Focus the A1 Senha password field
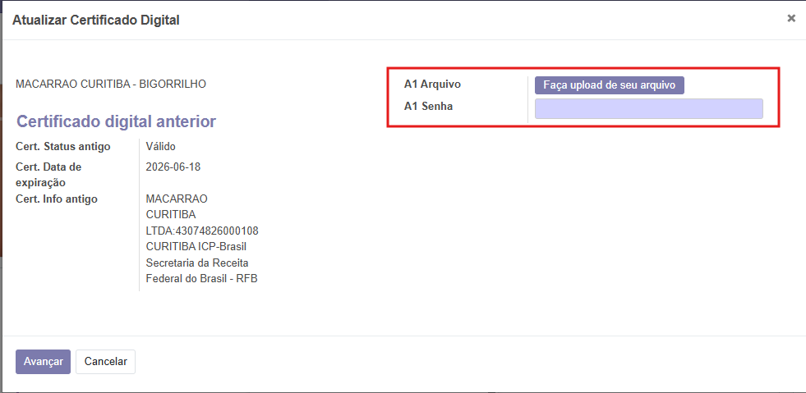 pos(648,109)
